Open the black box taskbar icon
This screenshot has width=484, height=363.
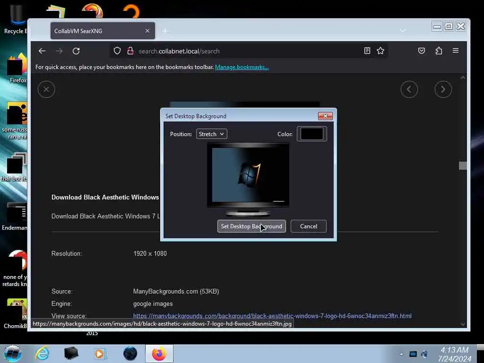pos(71,354)
